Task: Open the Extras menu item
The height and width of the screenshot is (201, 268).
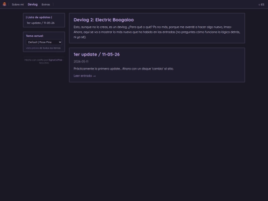Action: point(46,4)
